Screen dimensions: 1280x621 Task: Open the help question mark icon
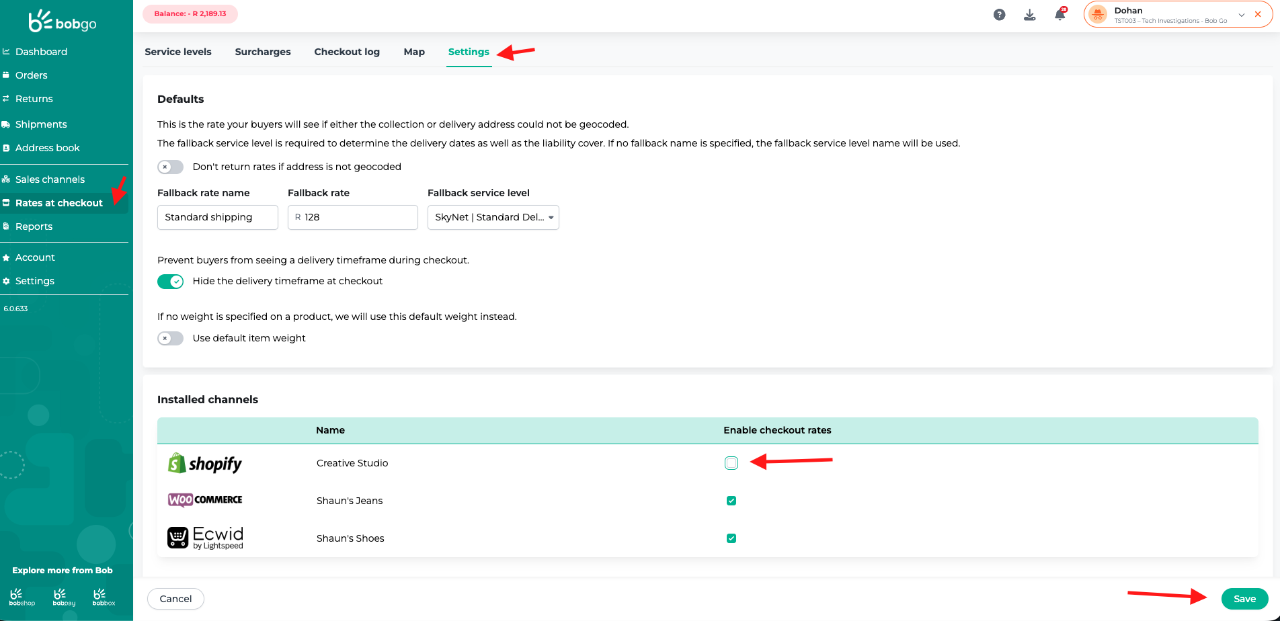[x=999, y=15]
